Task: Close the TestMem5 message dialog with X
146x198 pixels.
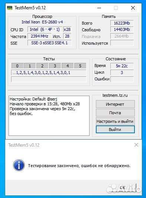Action: (136, 145)
